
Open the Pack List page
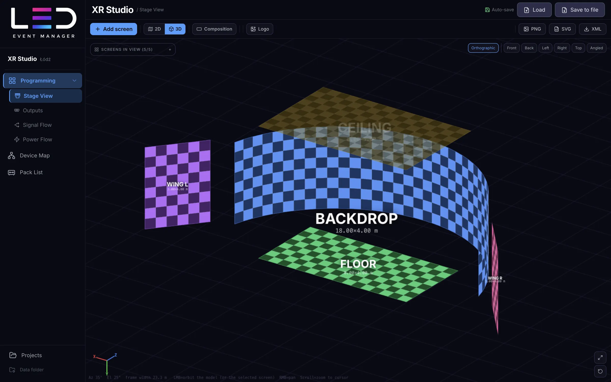(31, 172)
